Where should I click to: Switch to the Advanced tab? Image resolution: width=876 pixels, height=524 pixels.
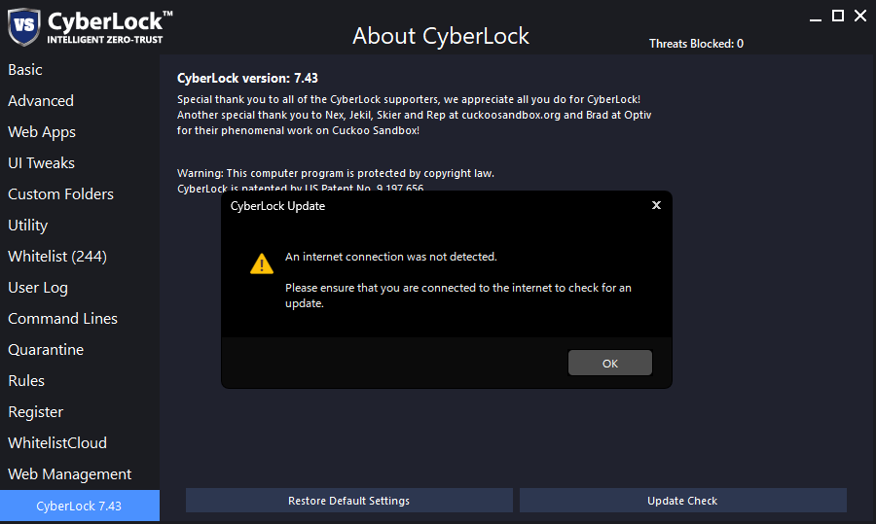point(41,101)
